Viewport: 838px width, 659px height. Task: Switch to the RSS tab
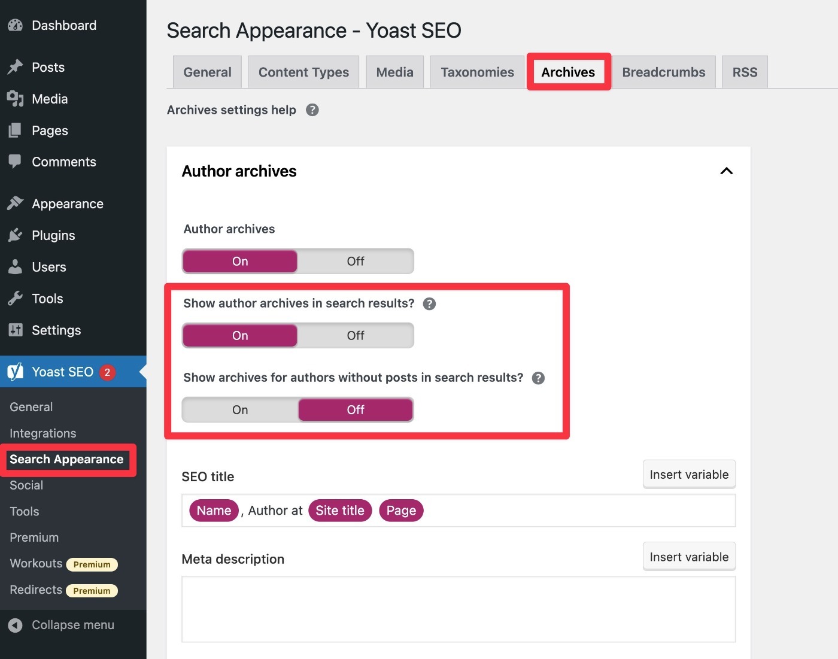coord(745,72)
